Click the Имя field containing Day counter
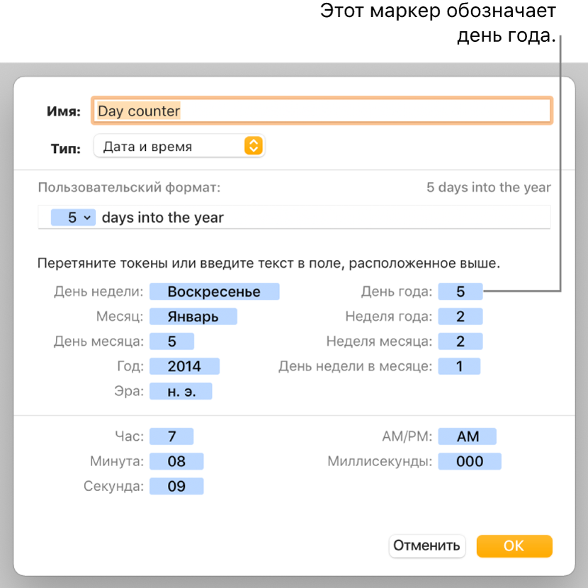Screen dimensions: 588x588 [322, 111]
